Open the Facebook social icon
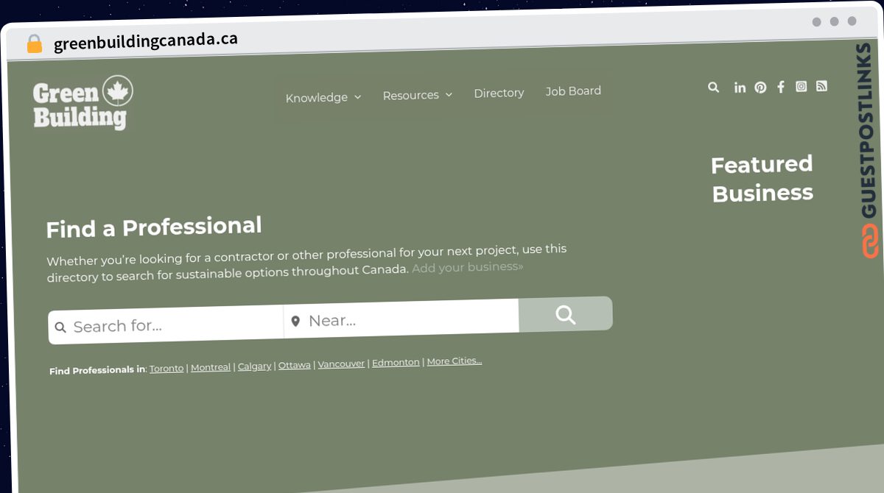The height and width of the screenshot is (493, 884). [781, 86]
